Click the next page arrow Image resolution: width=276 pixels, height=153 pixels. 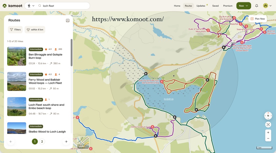[66, 142]
